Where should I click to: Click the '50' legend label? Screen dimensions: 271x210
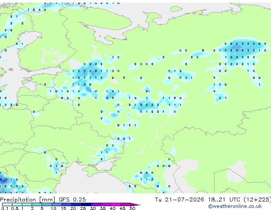pyautogui.click(x=132, y=208)
